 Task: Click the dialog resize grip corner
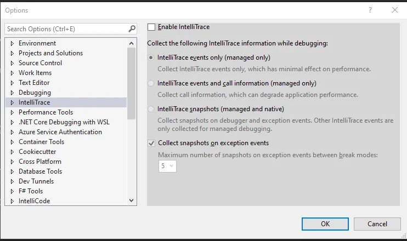coord(404,235)
